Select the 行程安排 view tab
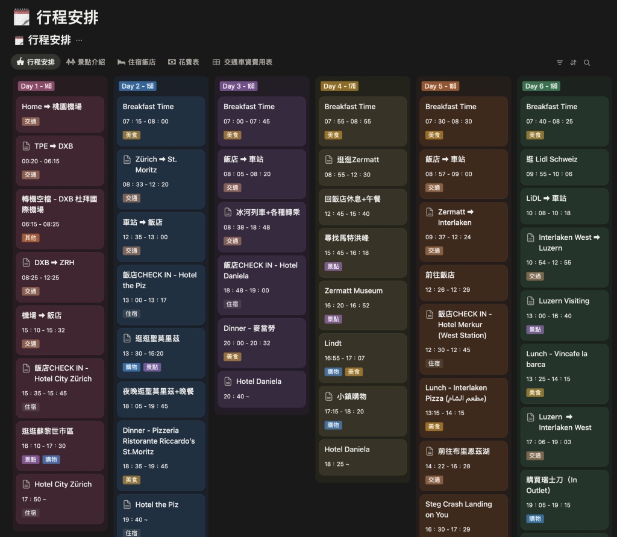The height and width of the screenshot is (537, 617). point(36,62)
